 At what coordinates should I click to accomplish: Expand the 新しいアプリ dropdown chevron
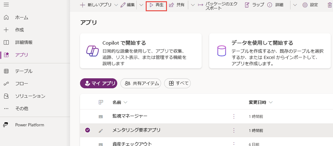point(116,5)
